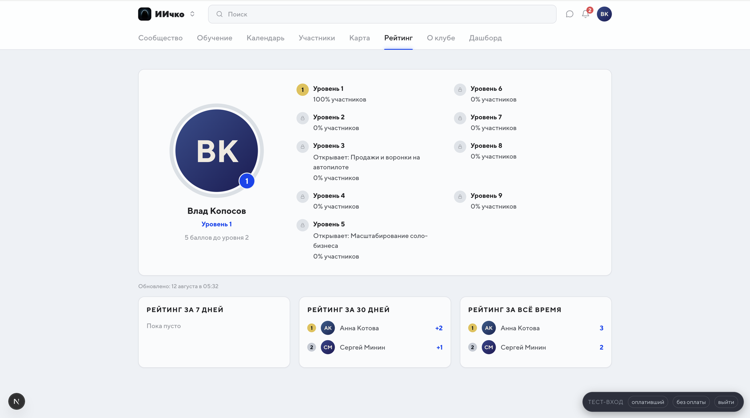Click the name Влад Копосов
The height and width of the screenshot is (418, 750).
point(216,211)
